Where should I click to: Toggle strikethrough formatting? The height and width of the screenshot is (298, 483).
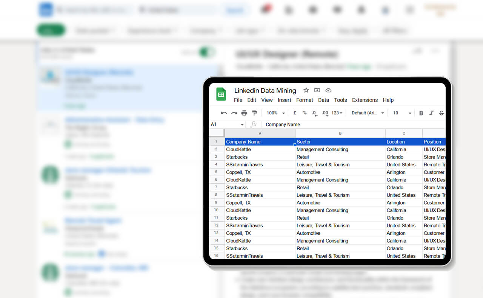[441, 113]
